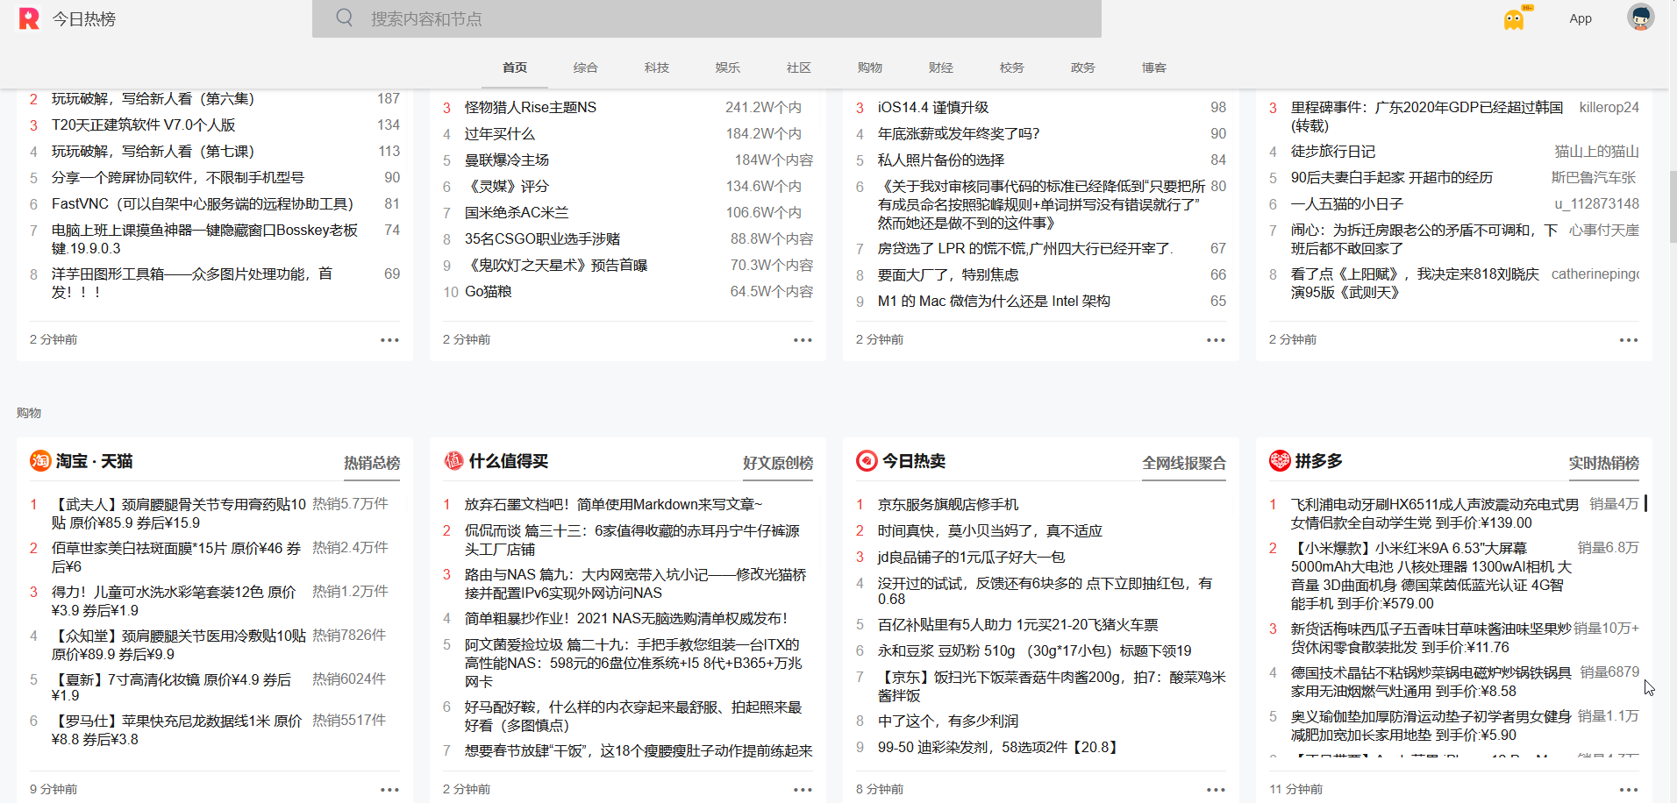This screenshot has width=1677, height=803.
Task: Switch to the 科技 tab
Action: [657, 68]
